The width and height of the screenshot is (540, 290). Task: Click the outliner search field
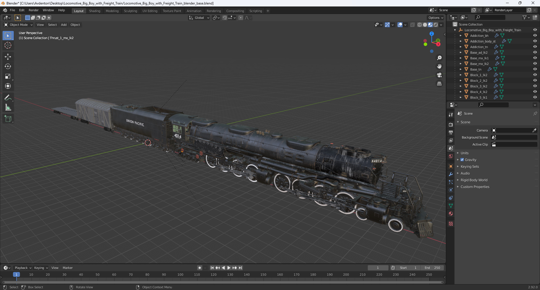click(x=490, y=17)
